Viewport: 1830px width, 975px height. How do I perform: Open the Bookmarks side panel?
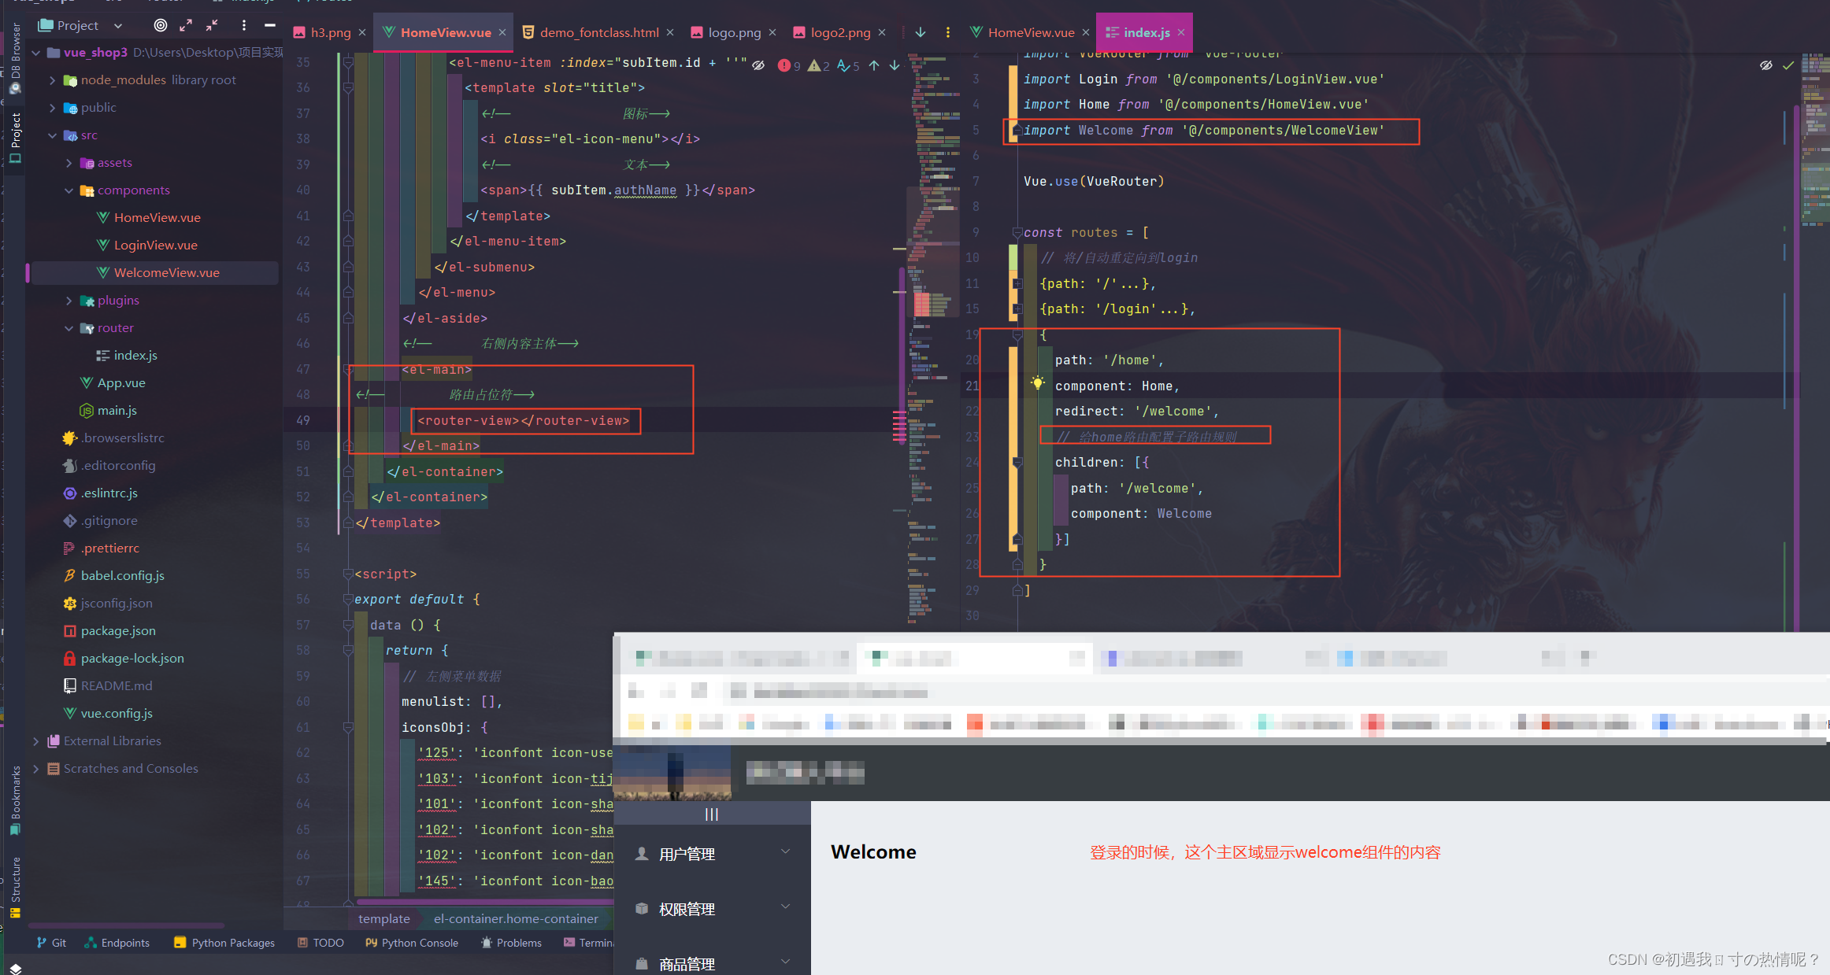15,800
